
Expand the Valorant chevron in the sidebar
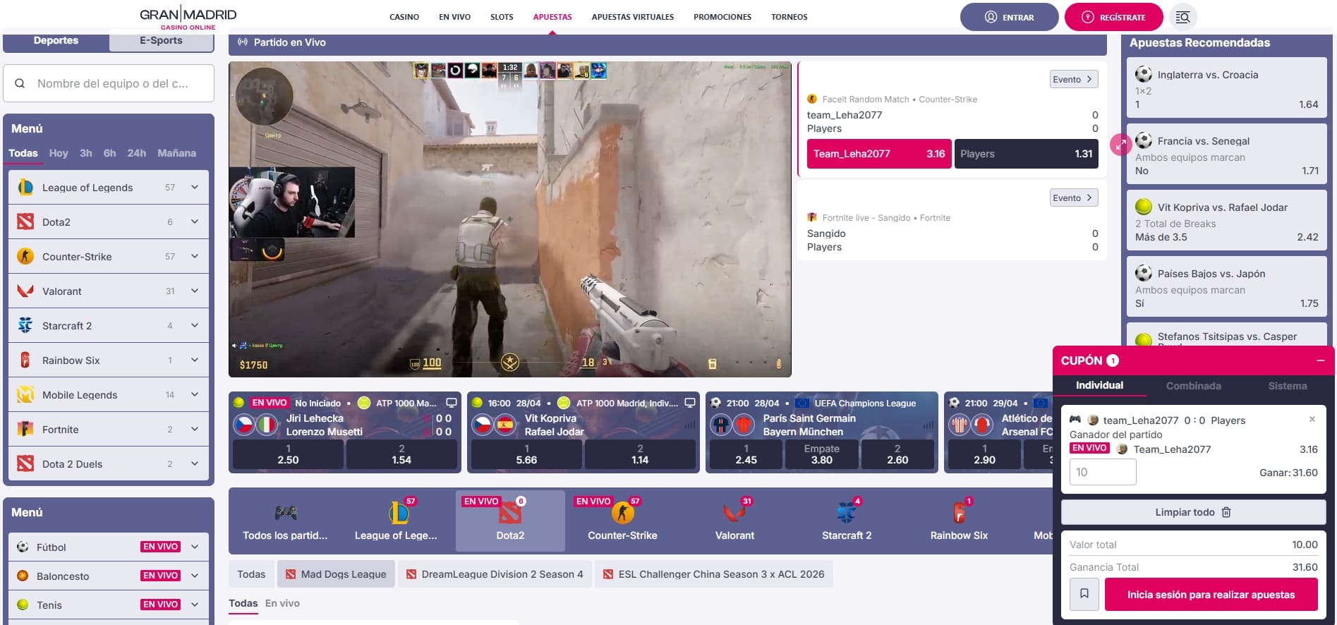195,291
